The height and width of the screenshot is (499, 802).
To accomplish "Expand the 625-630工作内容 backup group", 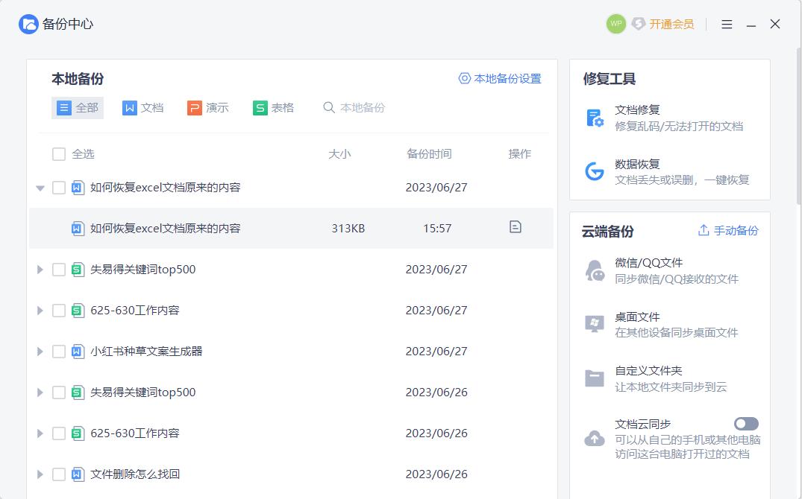I will (40, 310).
